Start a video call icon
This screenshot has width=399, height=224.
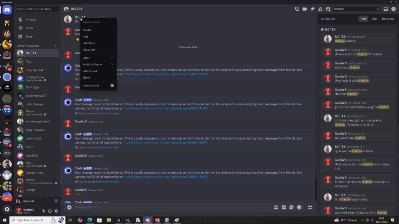304,9
